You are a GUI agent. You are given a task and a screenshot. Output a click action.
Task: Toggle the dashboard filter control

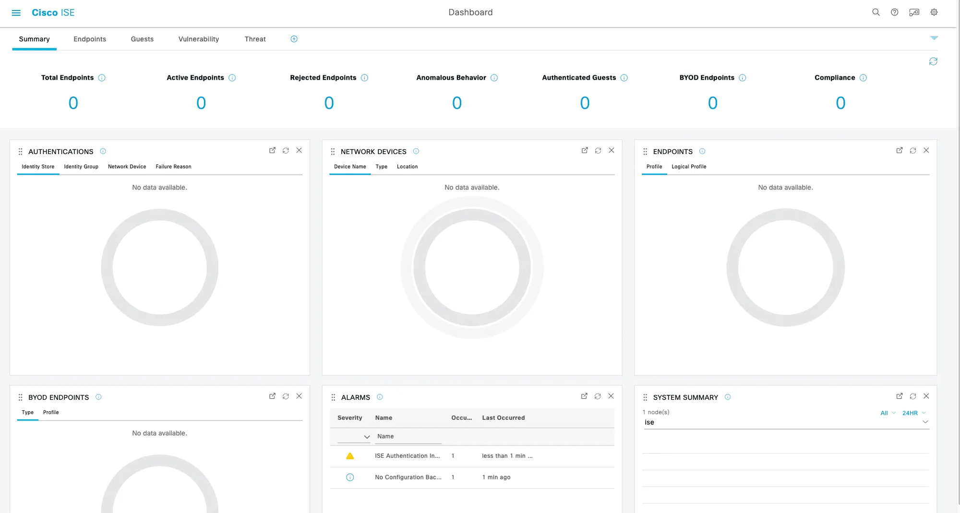934,38
